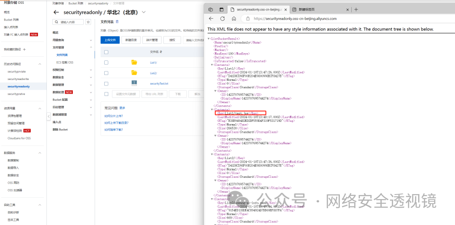This screenshot has width=455, height=225.
Task: Click the browser home icon
Action: (x=234, y=19)
